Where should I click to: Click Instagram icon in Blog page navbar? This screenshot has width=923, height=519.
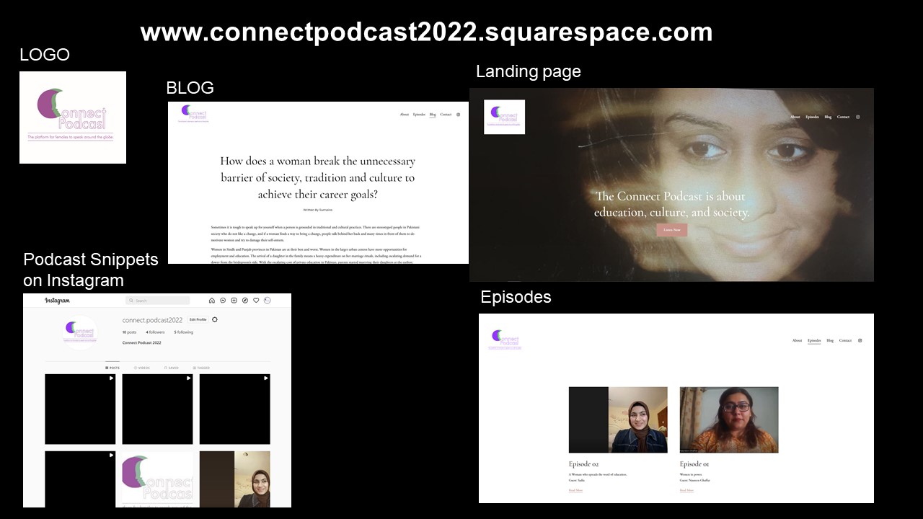pos(458,115)
